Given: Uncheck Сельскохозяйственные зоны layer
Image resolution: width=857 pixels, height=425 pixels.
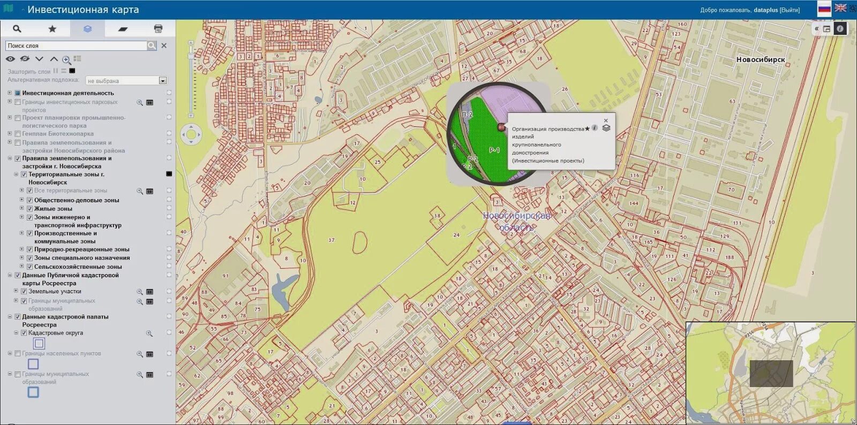Looking at the screenshot, I should coord(30,267).
